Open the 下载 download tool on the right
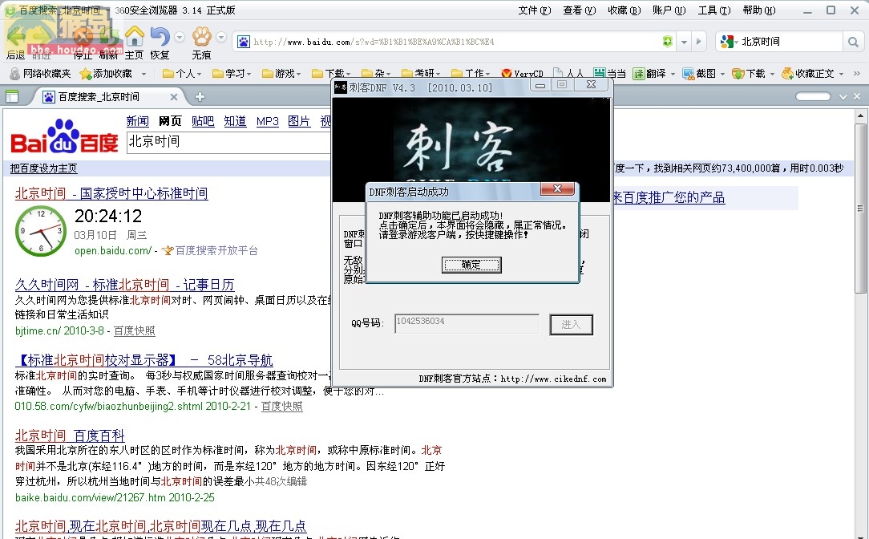 [x=749, y=73]
